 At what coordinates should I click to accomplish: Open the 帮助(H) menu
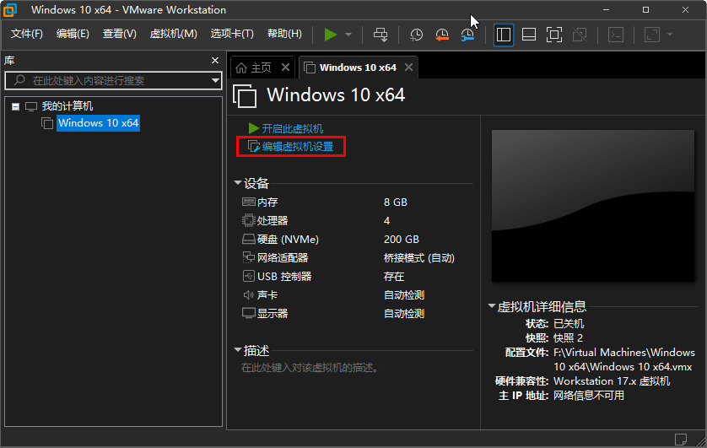pyautogui.click(x=284, y=34)
